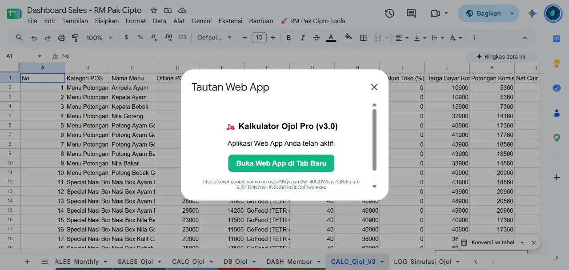Apply percent format icon
This screenshot has width=569, height=270.
(x=140, y=38)
